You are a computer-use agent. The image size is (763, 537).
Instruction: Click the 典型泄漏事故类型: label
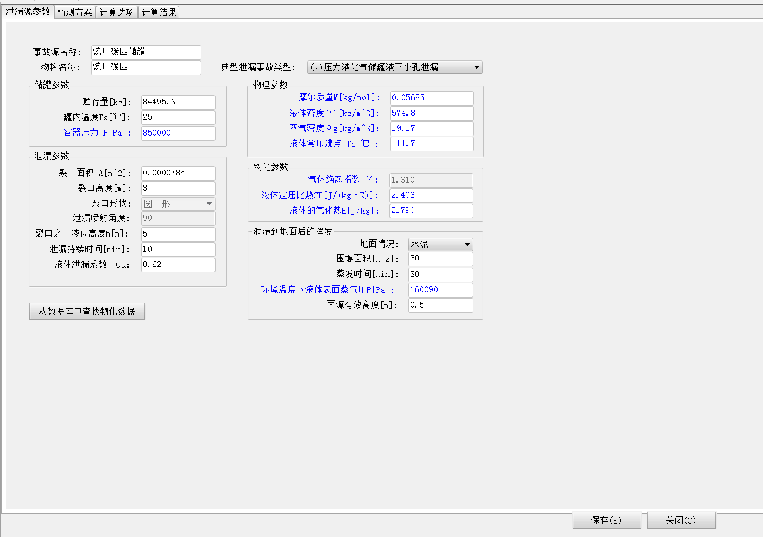tap(259, 67)
